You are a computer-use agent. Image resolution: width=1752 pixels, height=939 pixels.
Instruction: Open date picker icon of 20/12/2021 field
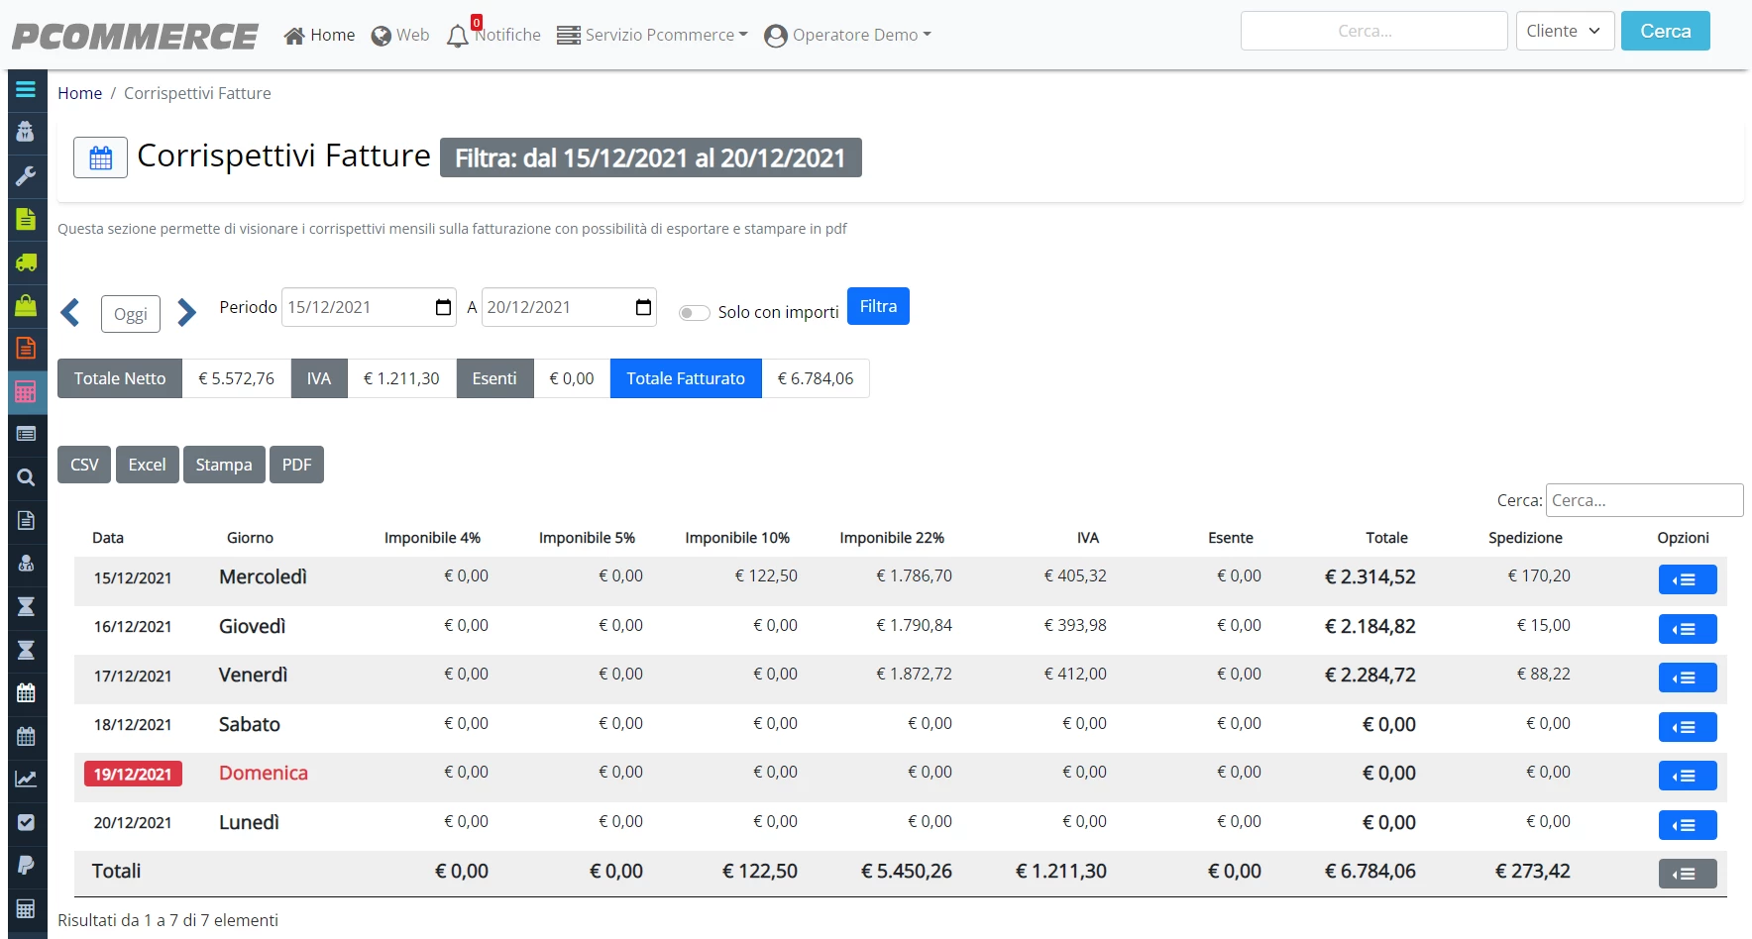click(643, 307)
